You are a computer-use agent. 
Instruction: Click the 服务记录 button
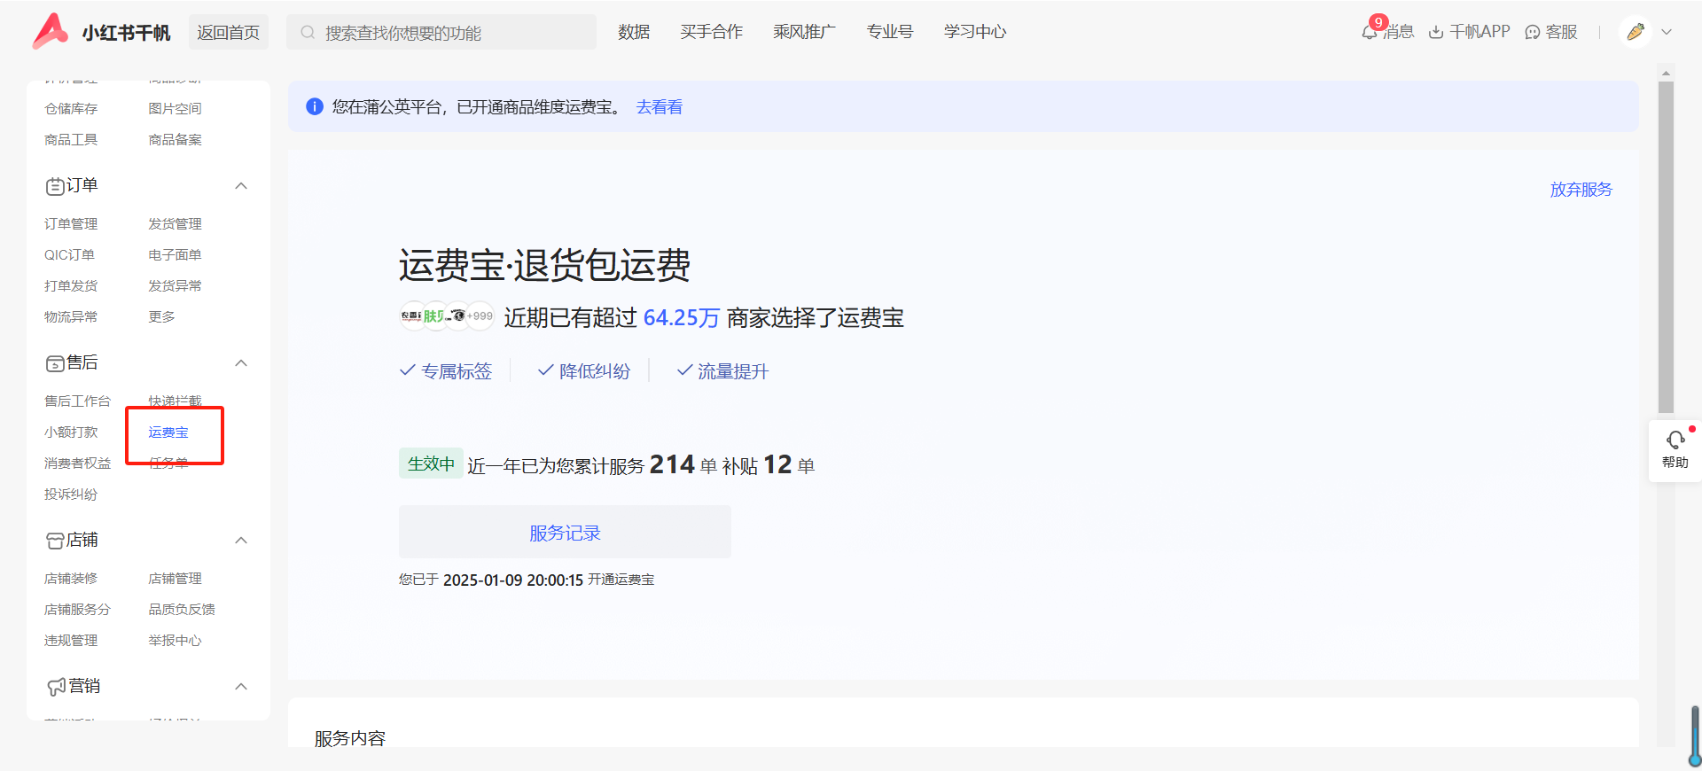(565, 533)
